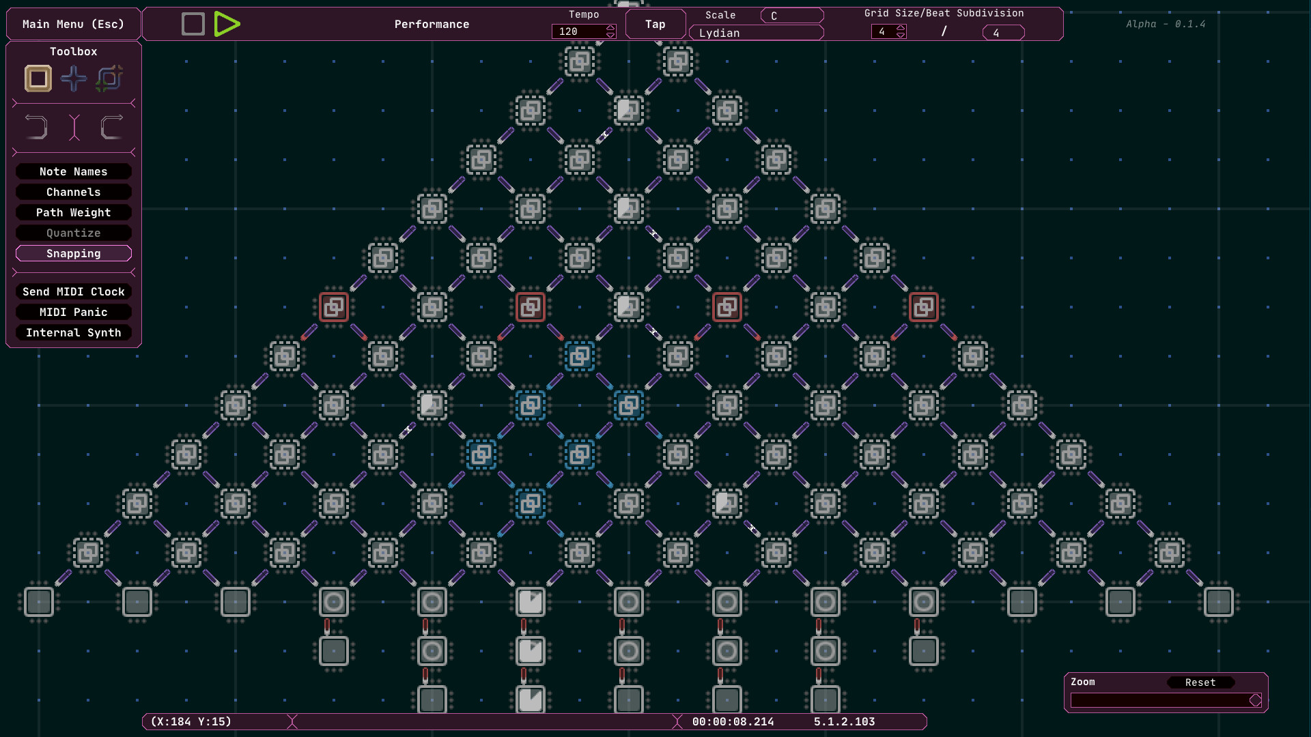1311x737 pixels.
Task: Open the Lydian scale mode selector
Action: click(x=756, y=33)
